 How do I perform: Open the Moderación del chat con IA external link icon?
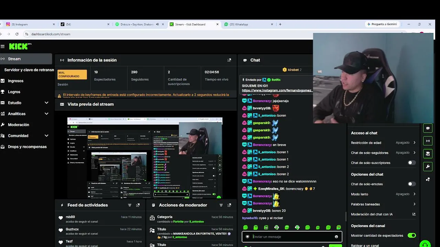point(414,214)
